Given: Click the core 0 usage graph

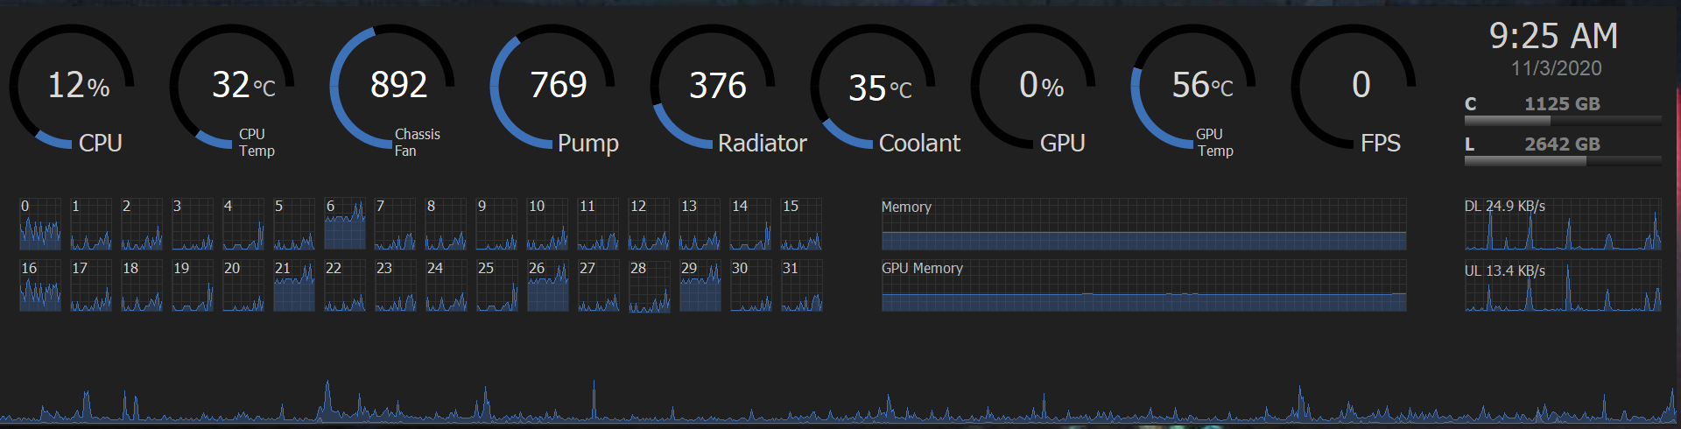Looking at the screenshot, I should point(40,224).
